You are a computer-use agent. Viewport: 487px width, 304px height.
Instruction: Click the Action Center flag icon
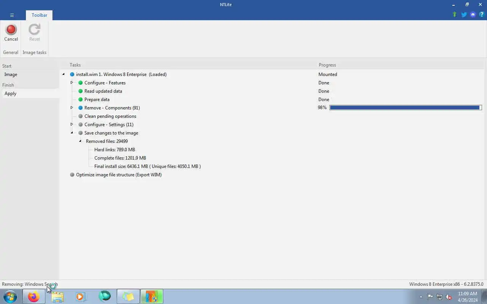coord(430,297)
